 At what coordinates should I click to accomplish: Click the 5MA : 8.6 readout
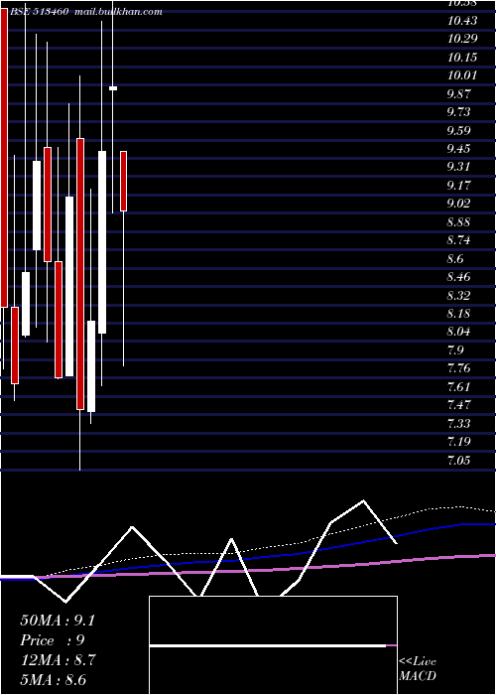[x=54, y=680]
